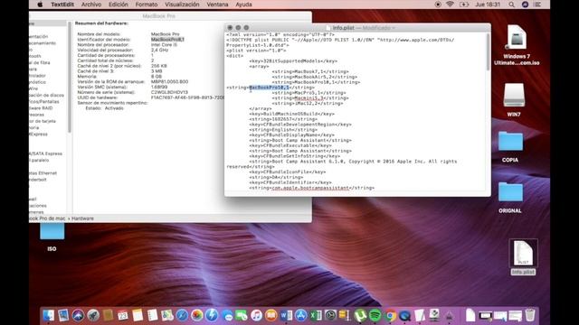Open the Ventana menu
The width and height of the screenshot is (579, 325).
(x=217, y=5)
